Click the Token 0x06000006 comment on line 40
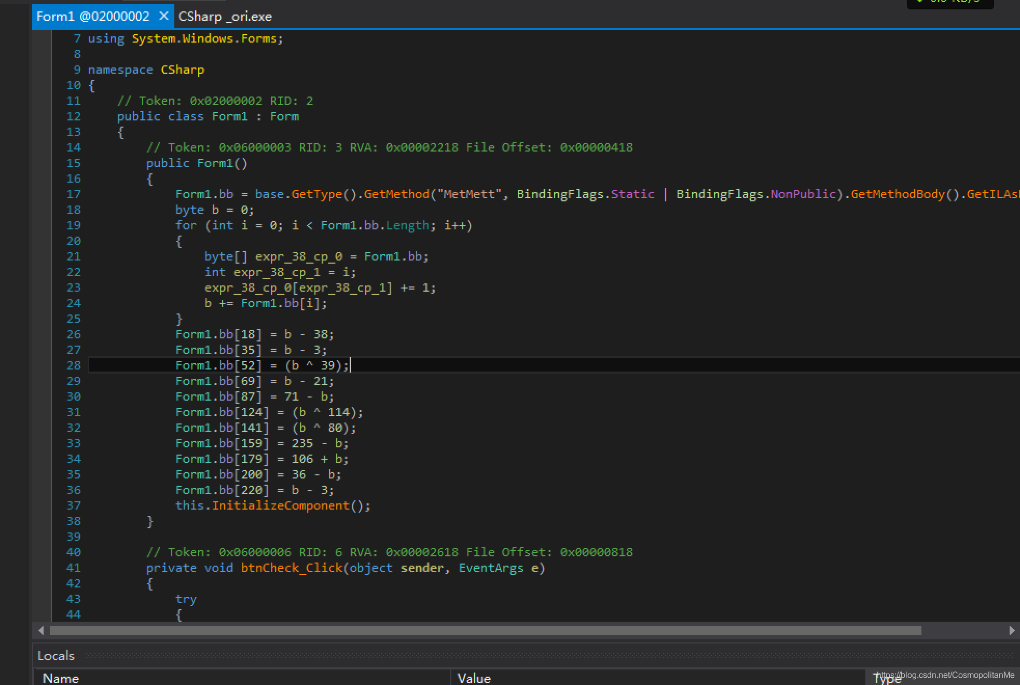The image size is (1020, 685). point(390,552)
